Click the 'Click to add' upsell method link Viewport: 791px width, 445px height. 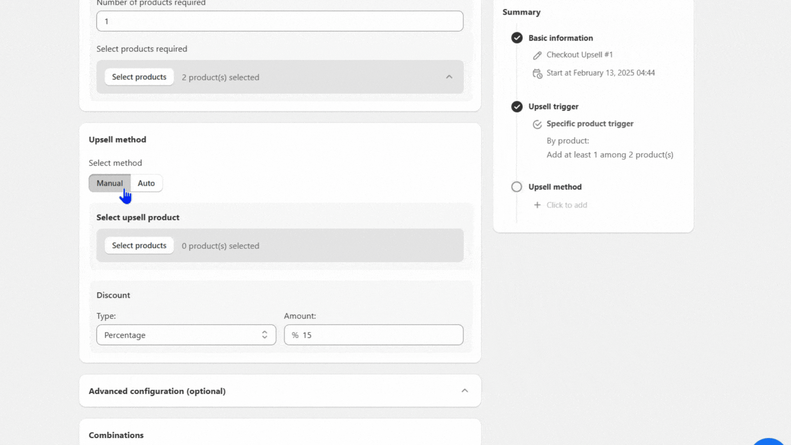click(566, 205)
